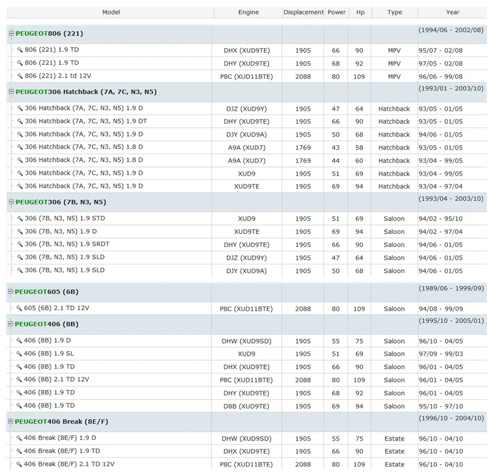Image resolution: width=493 pixels, height=476 pixels.
Task: Sort by the Model column header
Action: (111, 12)
